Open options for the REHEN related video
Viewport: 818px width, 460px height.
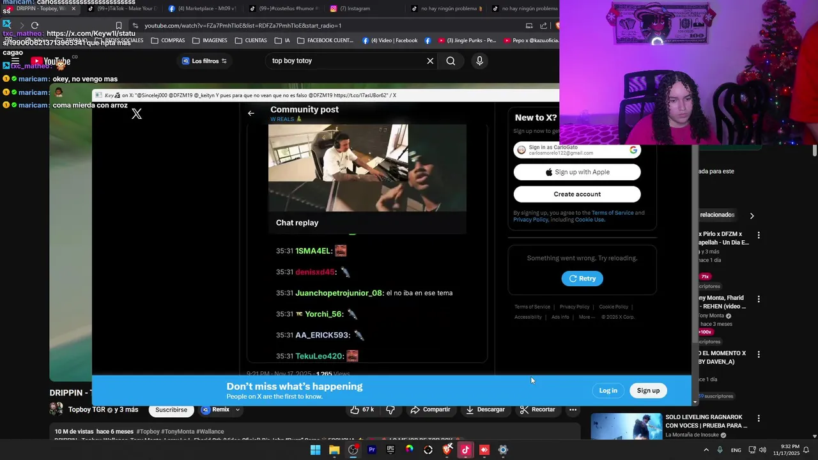[759, 299]
